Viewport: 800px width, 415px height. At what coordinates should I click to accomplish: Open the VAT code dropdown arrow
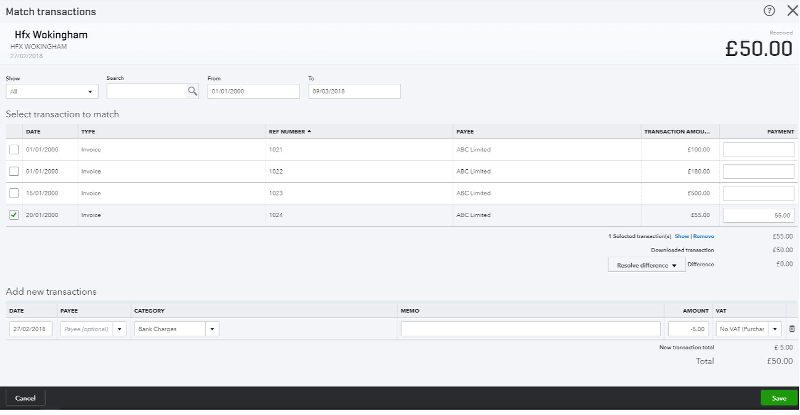[775, 329]
